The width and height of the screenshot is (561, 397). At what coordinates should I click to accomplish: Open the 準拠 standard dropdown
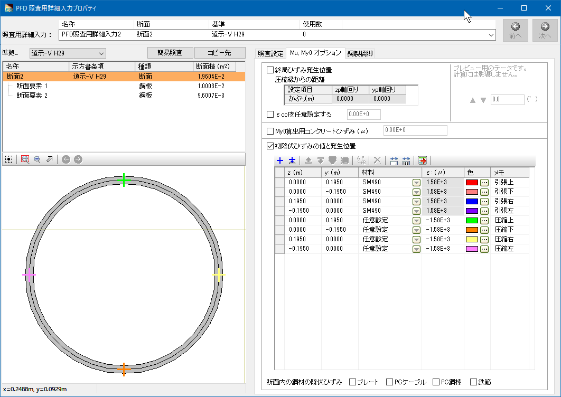[x=101, y=53]
